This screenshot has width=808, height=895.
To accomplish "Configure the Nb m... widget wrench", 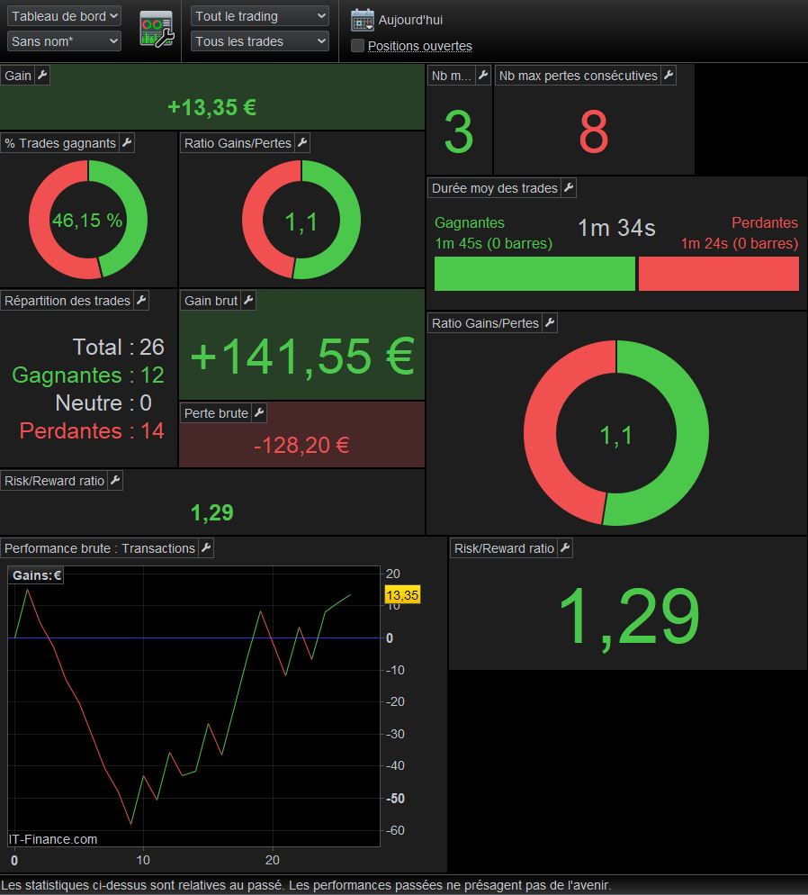I will [483, 76].
